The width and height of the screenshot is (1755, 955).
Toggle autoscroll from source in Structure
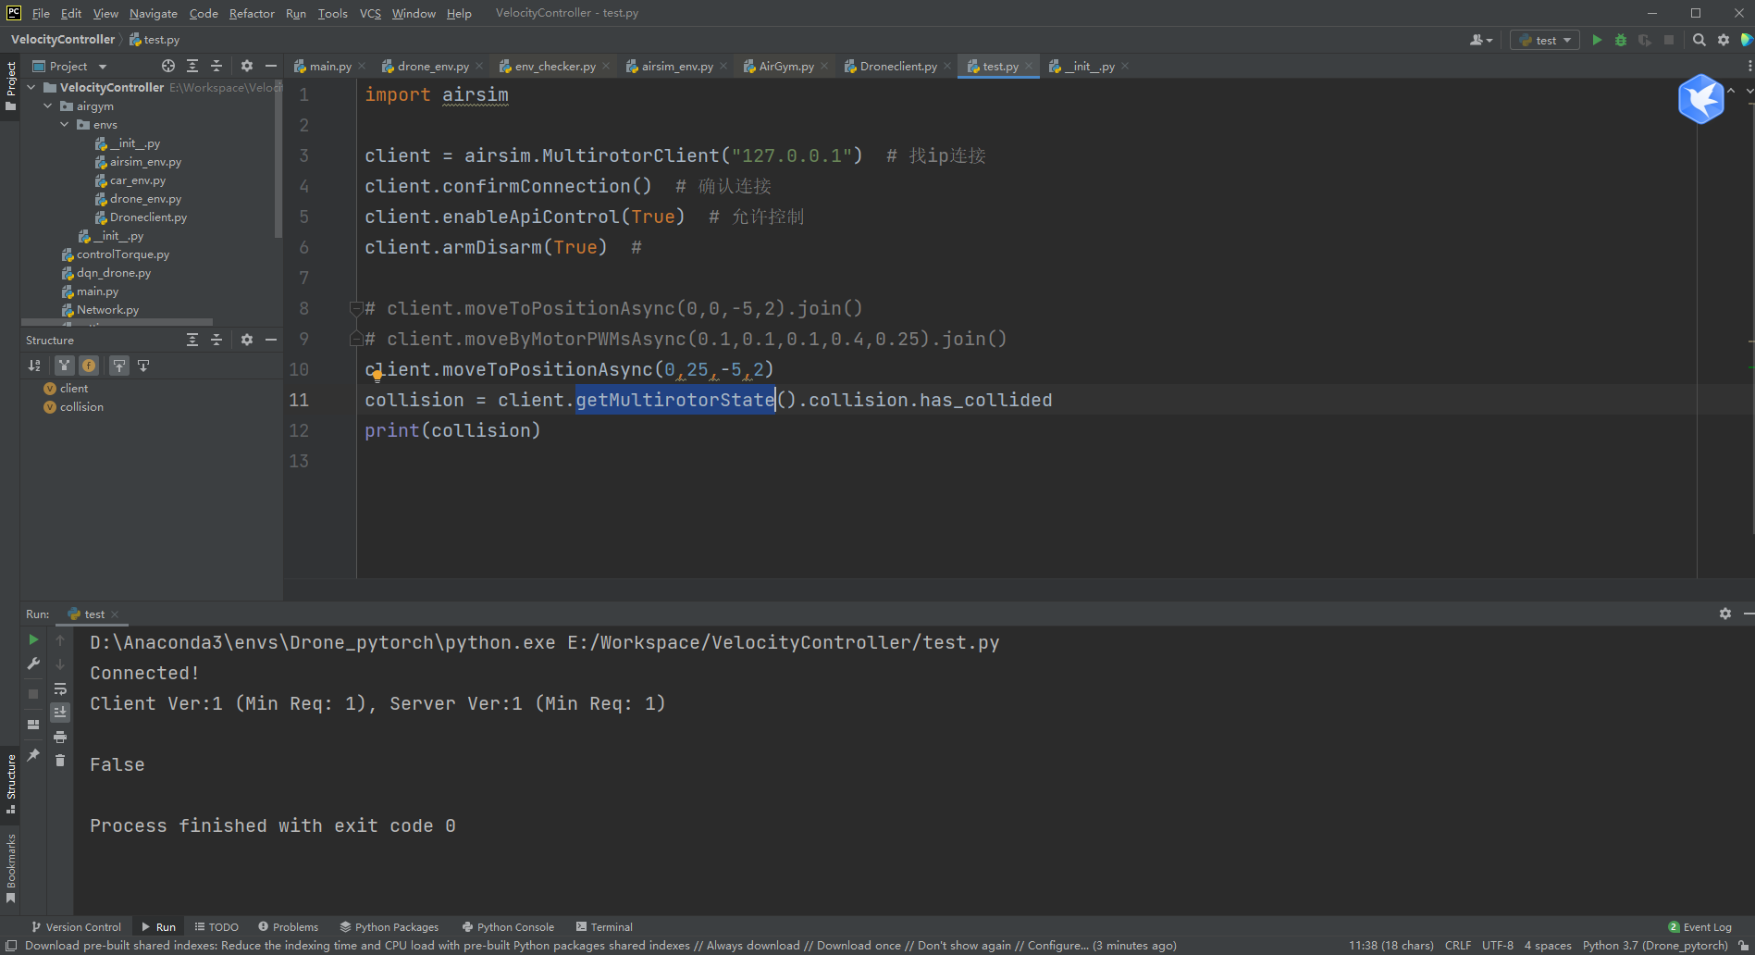(x=143, y=366)
